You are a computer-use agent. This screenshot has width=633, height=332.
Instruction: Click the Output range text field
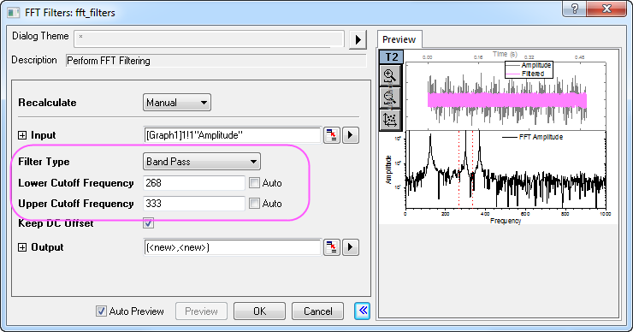(x=232, y=247)
